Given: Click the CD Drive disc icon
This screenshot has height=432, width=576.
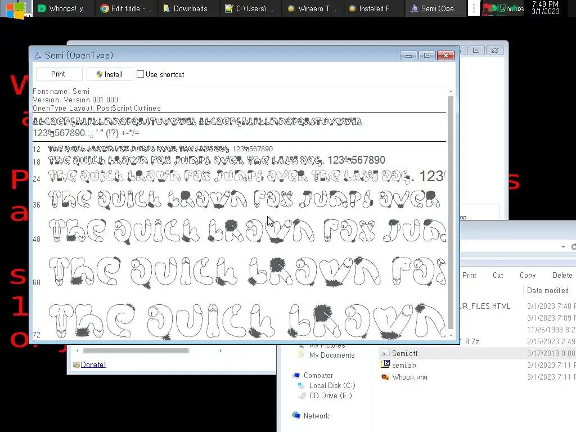Looking at the screenshot, I should click(x=301, y=395).
